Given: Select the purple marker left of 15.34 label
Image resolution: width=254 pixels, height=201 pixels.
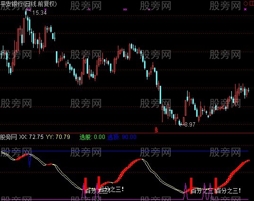Looking at the screenshot, I should coord(28,10).
